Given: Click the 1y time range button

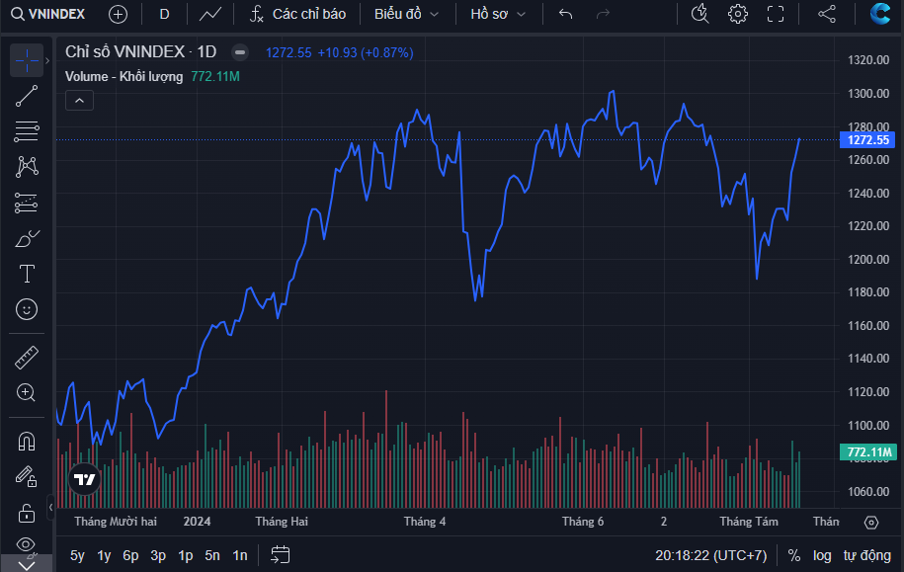Looking at the screenshot, I should pos(104,555).
